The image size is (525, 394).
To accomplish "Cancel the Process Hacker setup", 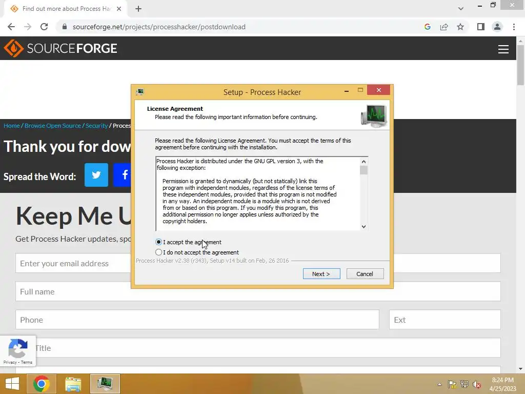I will tap(365, 274).
